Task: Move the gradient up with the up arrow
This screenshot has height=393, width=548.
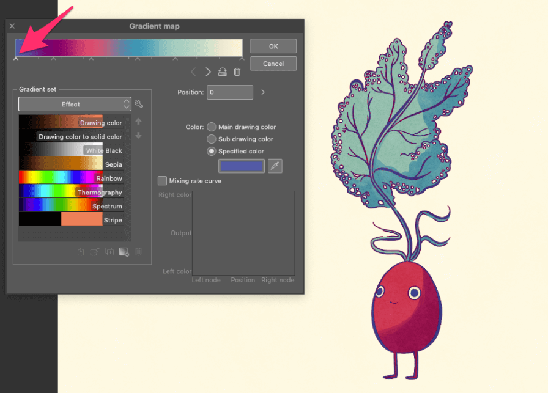Action: point(138,121)
